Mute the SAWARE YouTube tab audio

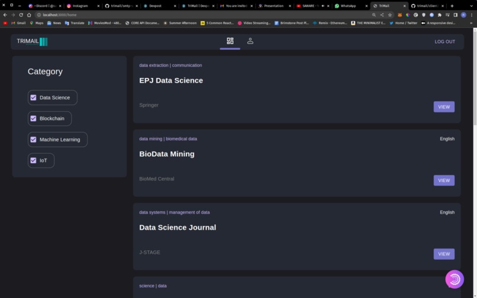[x=323, y=6]
